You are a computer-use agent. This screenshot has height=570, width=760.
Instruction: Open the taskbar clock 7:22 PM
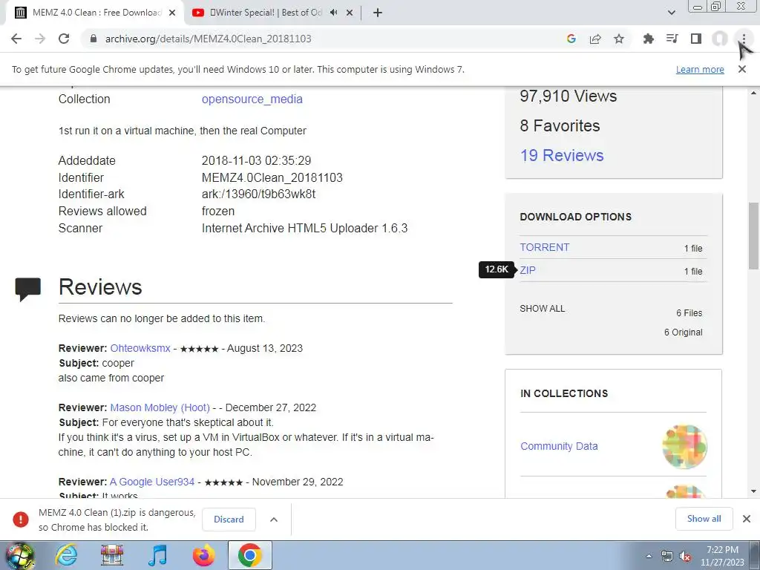(722, 556)
